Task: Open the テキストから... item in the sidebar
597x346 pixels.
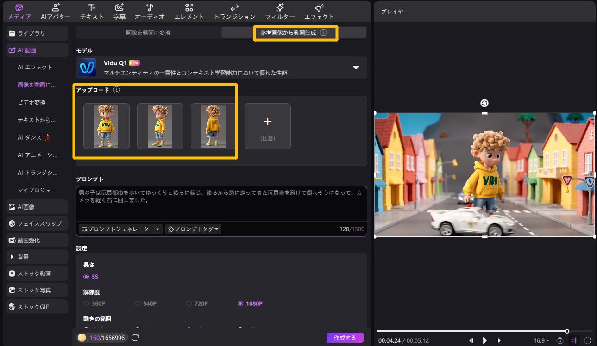Action: tap(38, 120)
